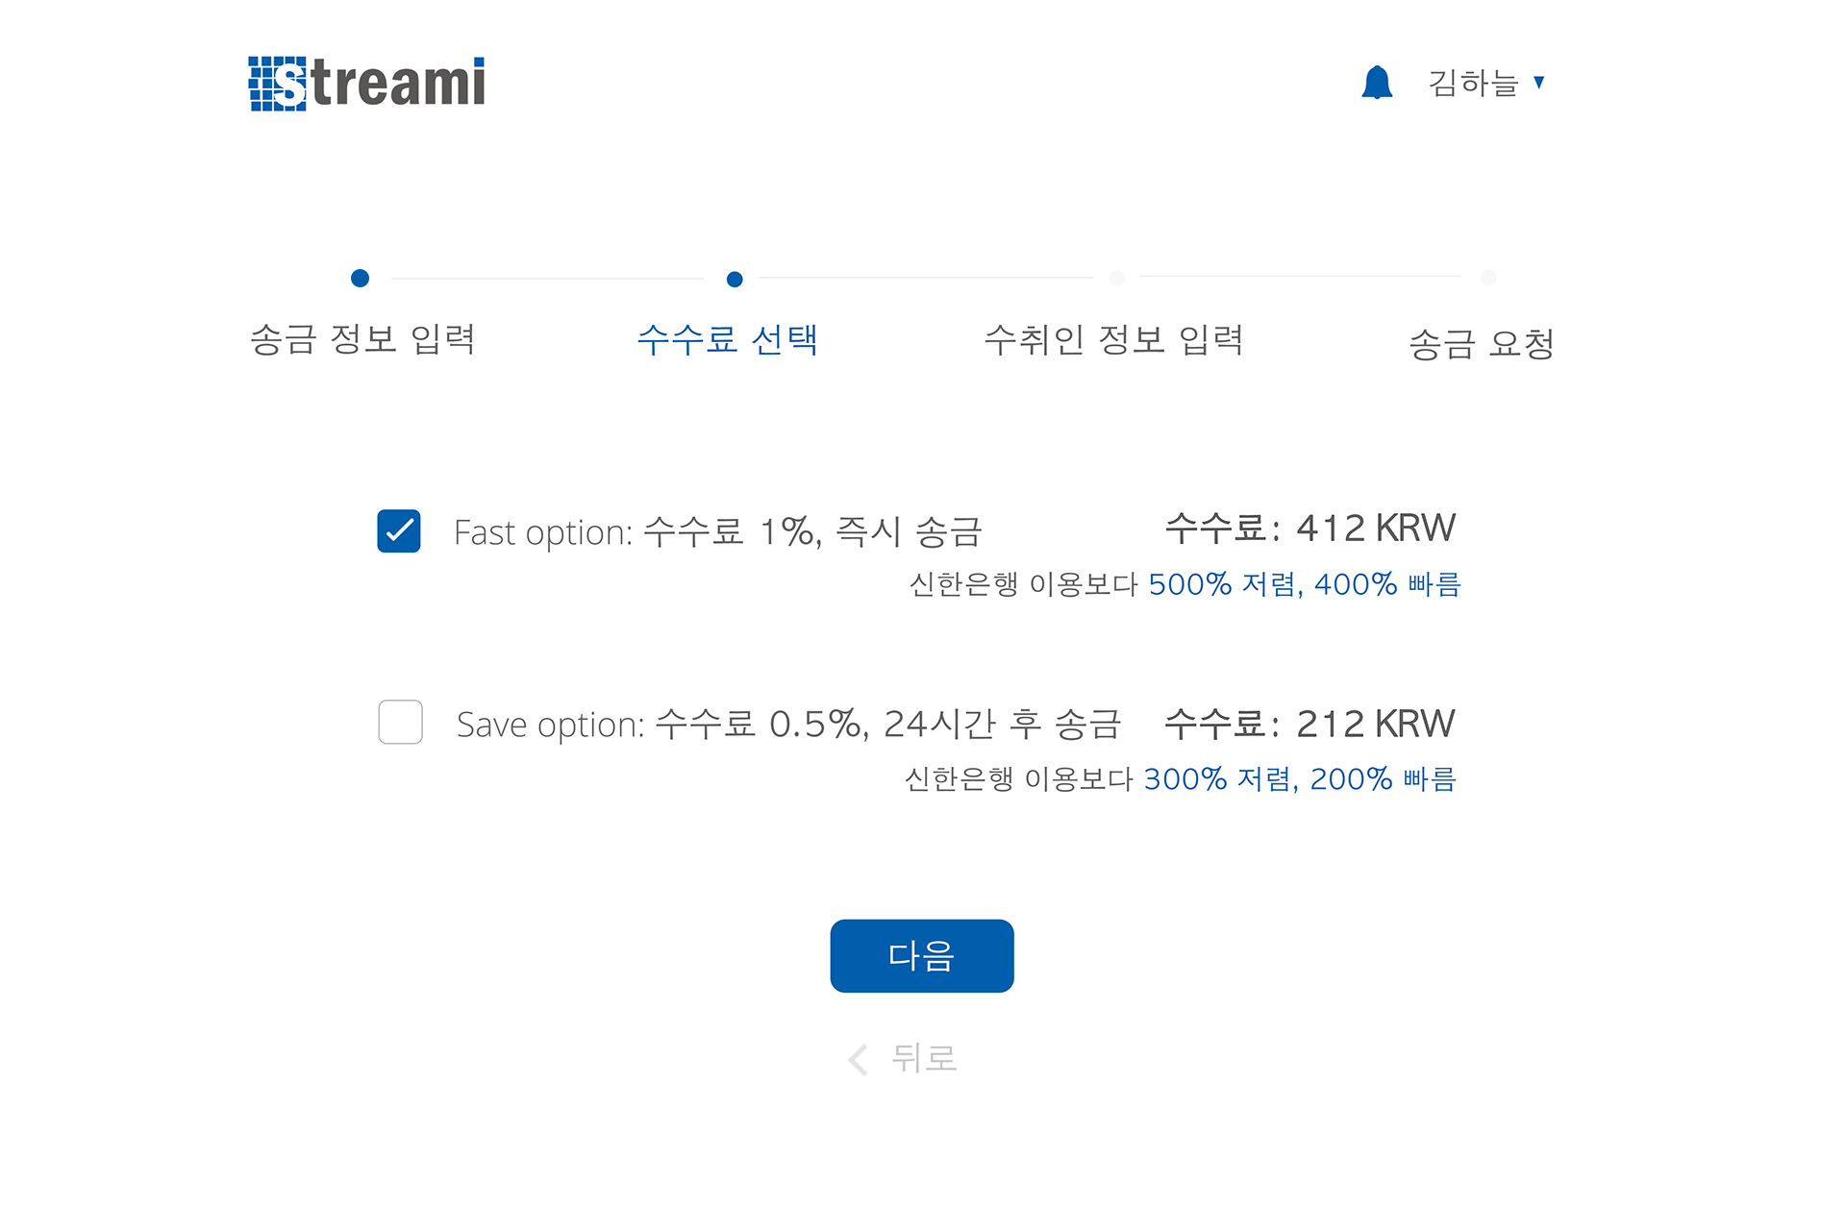Image resolution: width=1846 pixels, height=1206 pixels.
Task: Expand the 김하늘 user dropdown arrow
Action: coord(1539,83)
